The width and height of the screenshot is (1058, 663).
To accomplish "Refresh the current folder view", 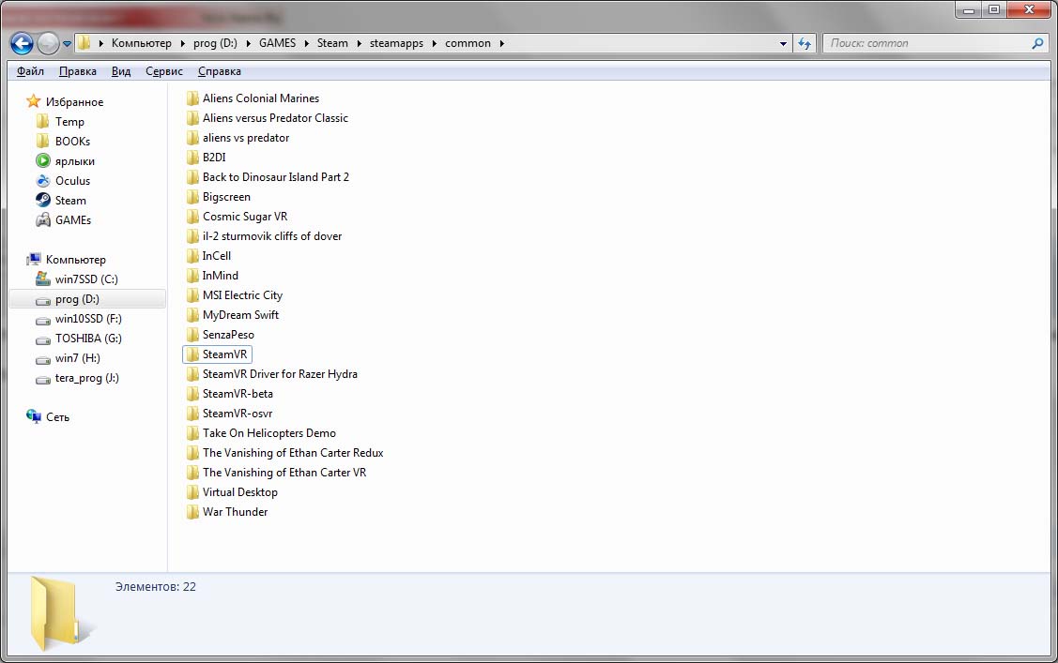I will pos(805,44).
